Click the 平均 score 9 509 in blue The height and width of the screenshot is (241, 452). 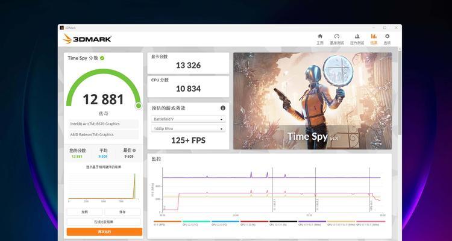click(x=104, y=157)
